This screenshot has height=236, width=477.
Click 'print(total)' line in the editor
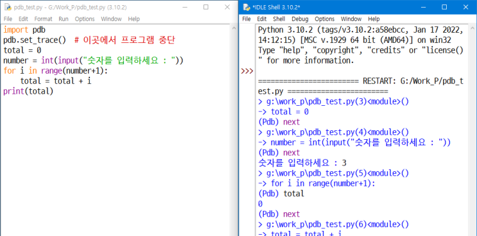coord(28,91)
